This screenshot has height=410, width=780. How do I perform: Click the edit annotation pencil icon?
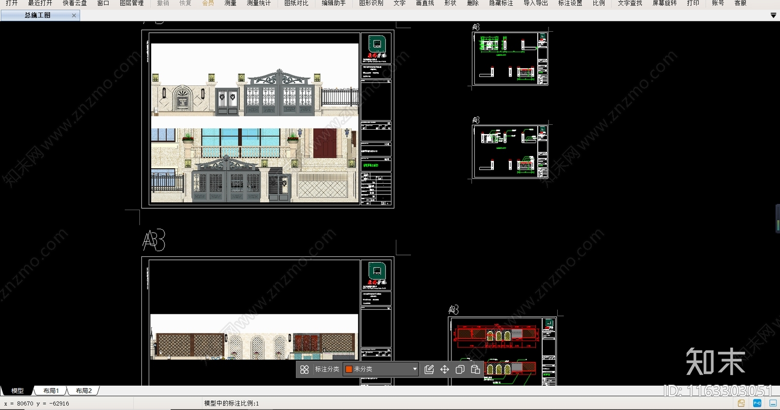pyautogui.click(x=429, y=370)
